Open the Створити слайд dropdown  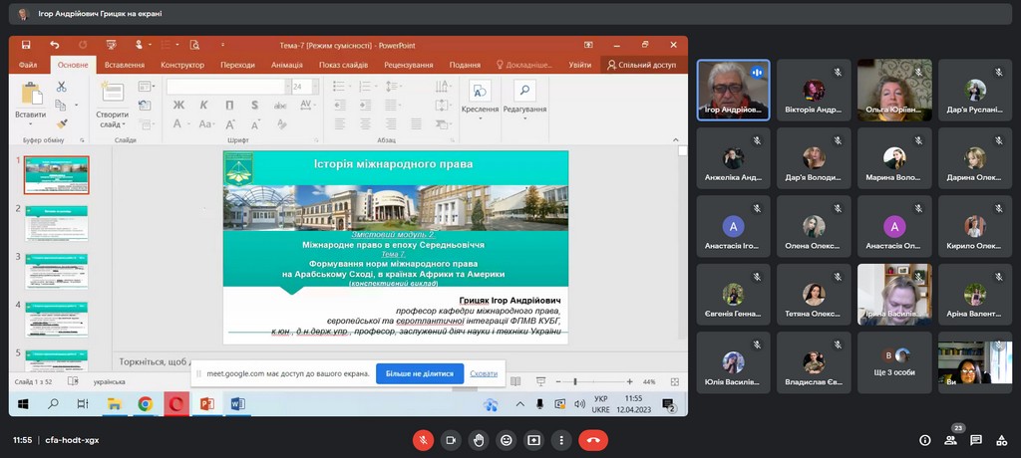click(x=112, y=124)
